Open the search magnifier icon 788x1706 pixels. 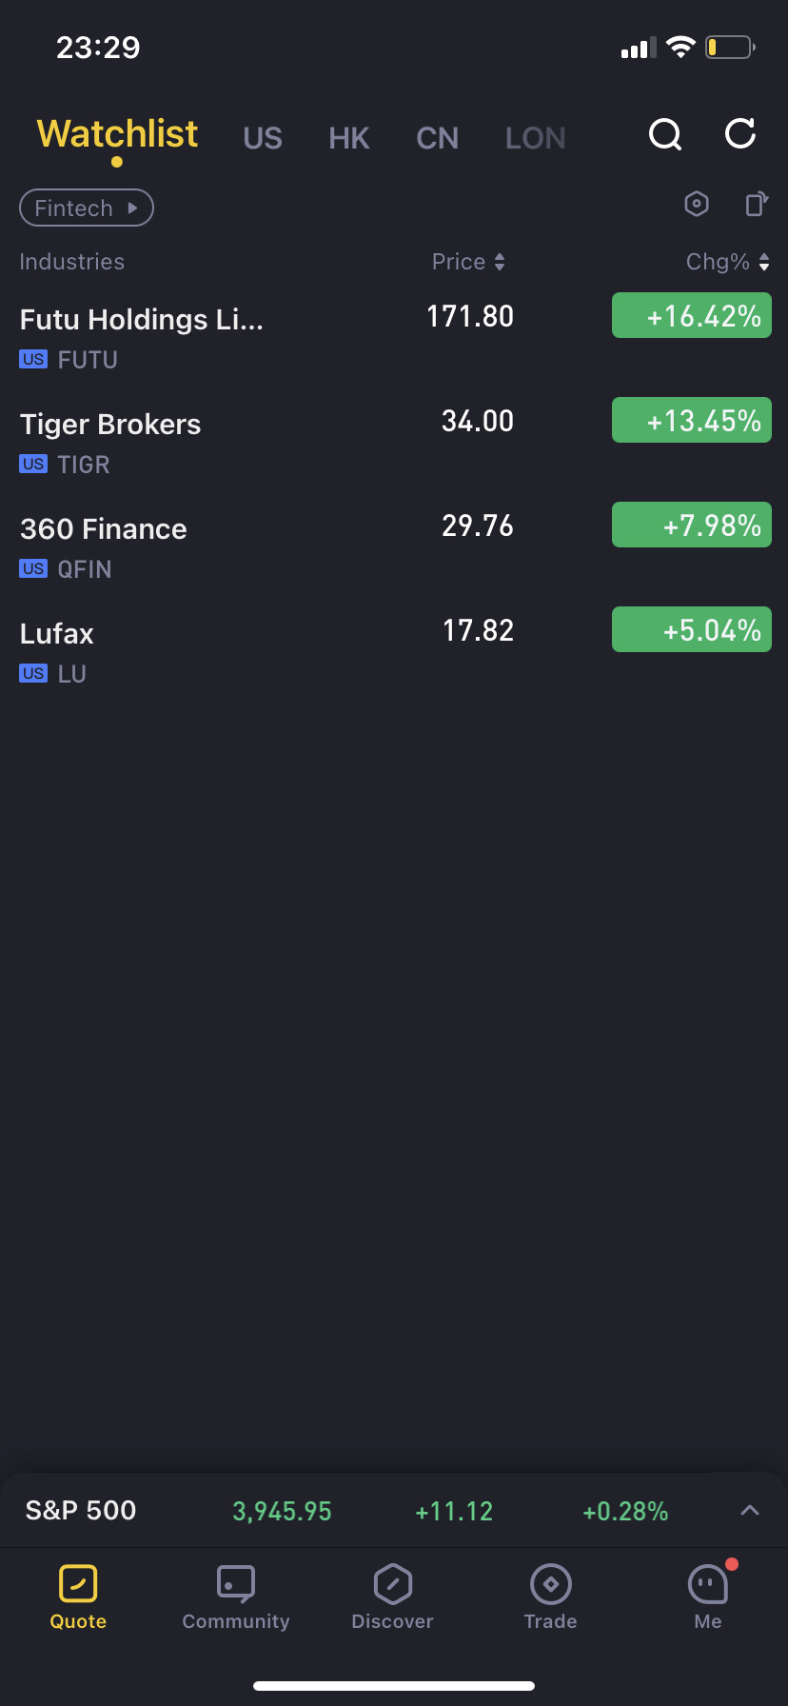665,135
